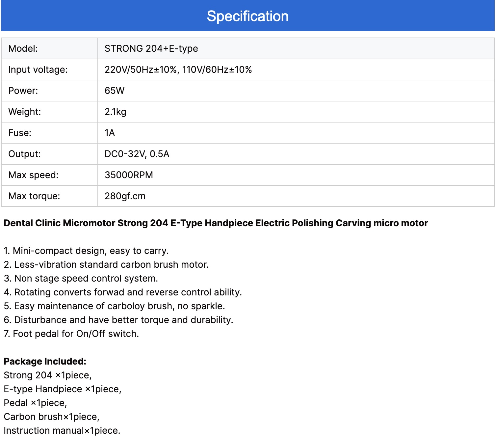
Task: Click the Foot pedal On/Off switch line
Action: (x=71, y=334)
